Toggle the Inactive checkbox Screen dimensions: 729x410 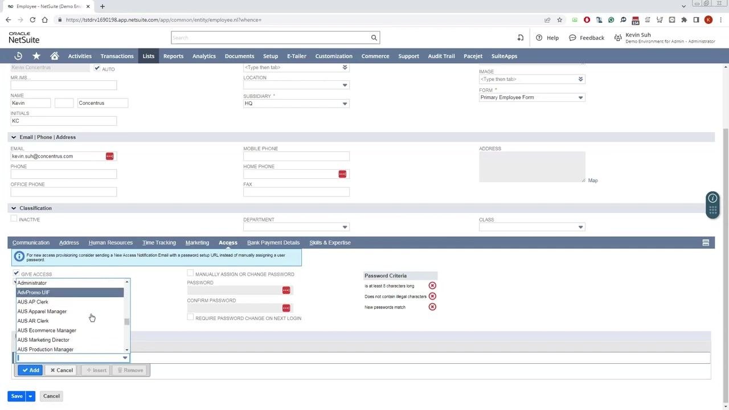point(14,219)
